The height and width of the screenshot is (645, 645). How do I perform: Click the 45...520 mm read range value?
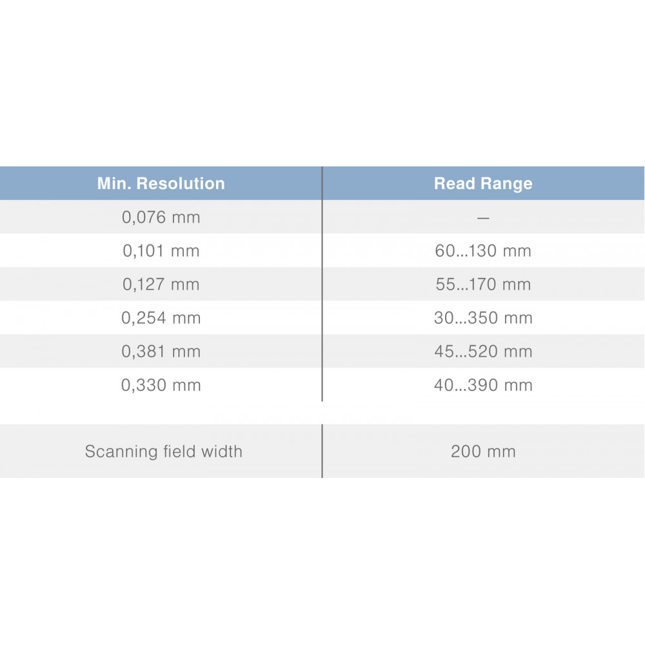point(483,352)
